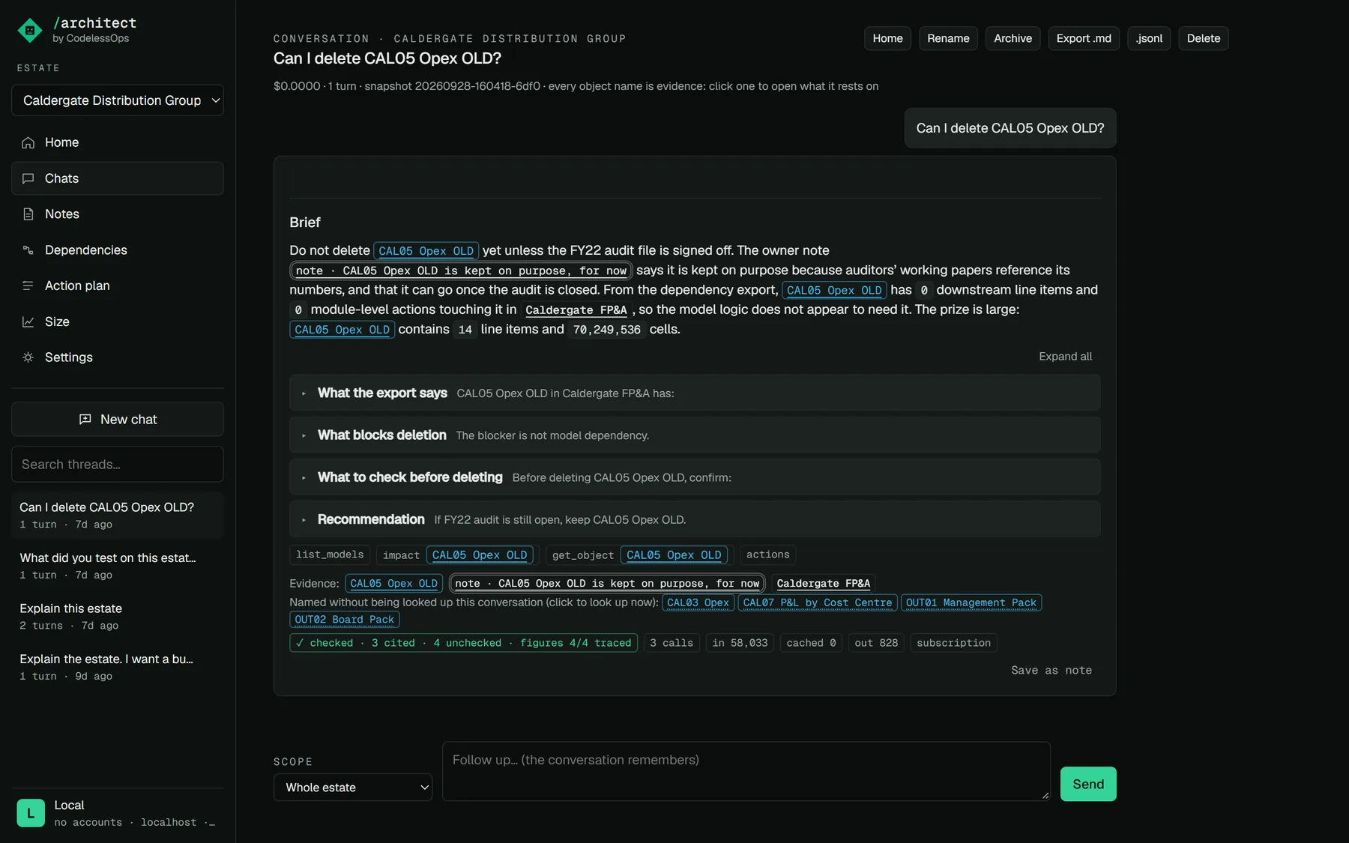
Task: Start a New chat
Action: pos(118,420)
